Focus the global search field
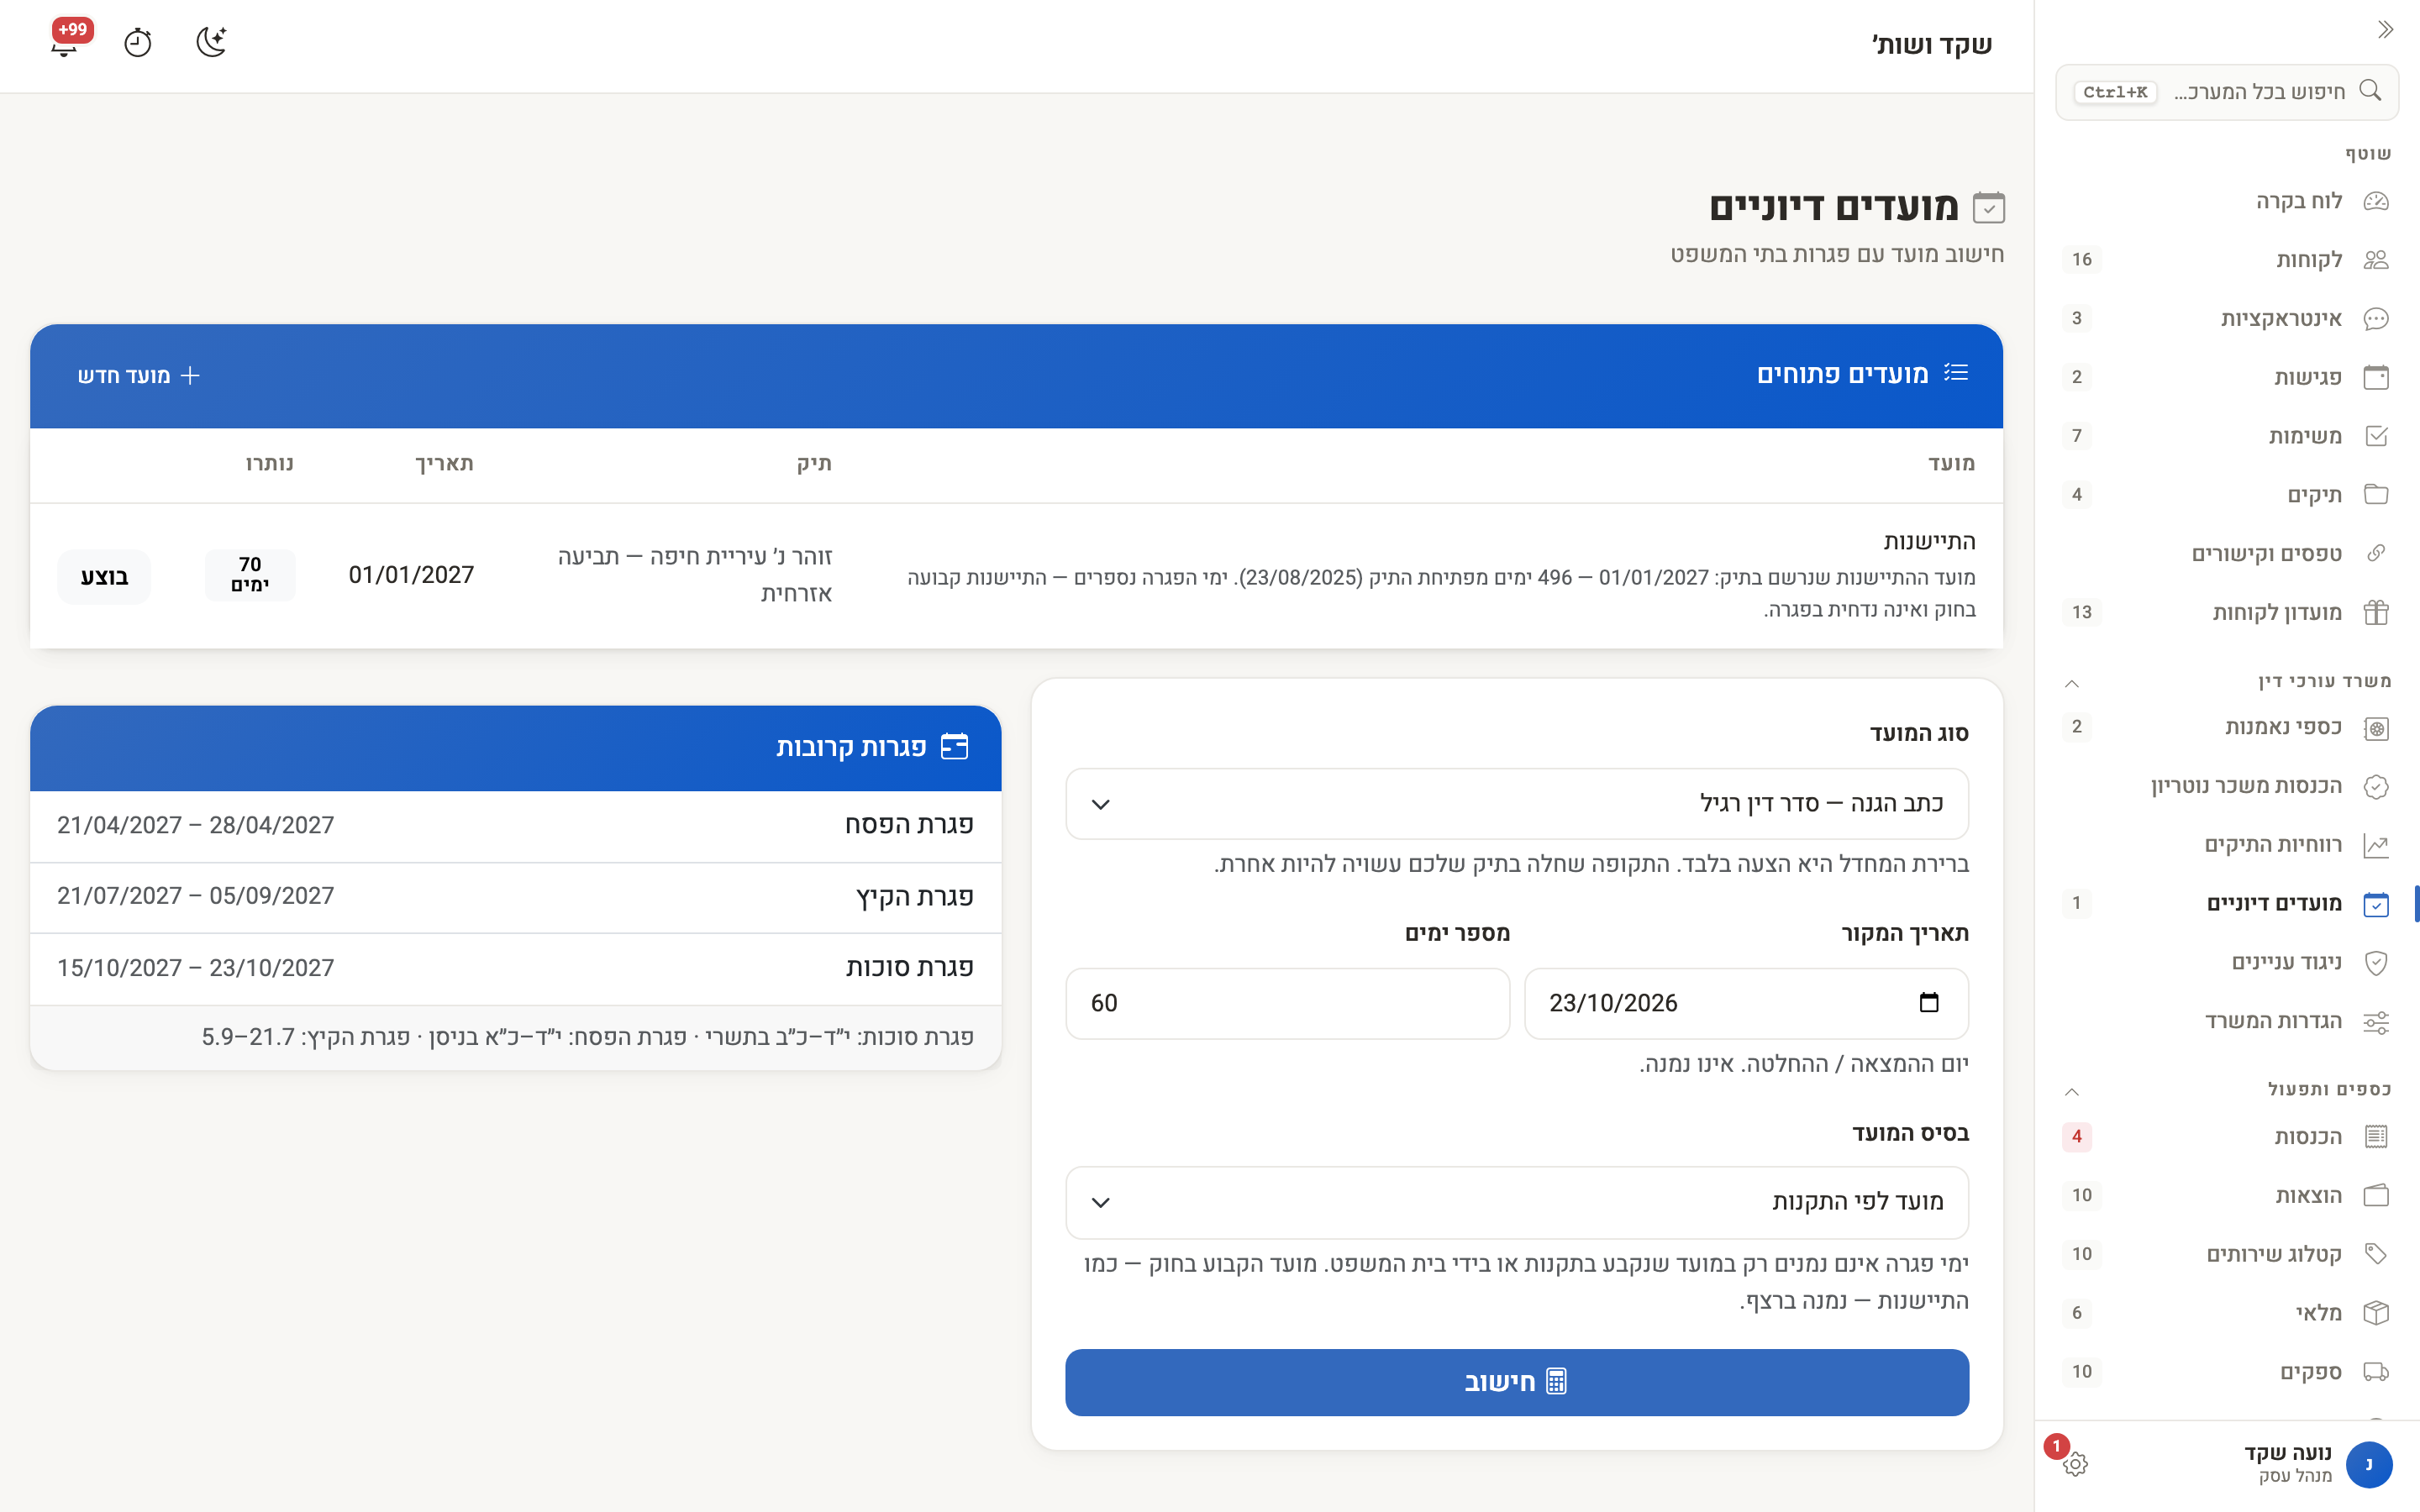The width and height of the screenshot is (2420, 1512). [2226, 92]
